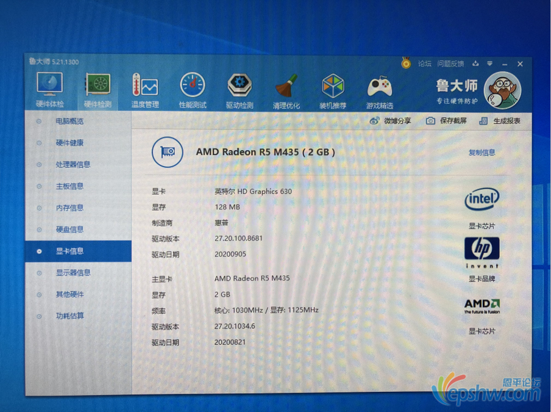This screenshot has height=412, width=551.
Task: Click the gold medal icon in title bar
Action: [x=406, y=63]
